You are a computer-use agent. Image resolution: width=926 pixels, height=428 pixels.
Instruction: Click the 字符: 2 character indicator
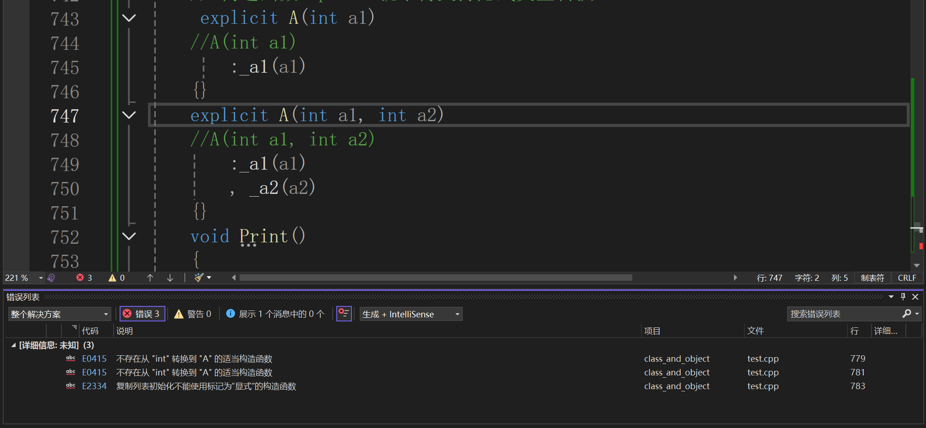point(806,278)
